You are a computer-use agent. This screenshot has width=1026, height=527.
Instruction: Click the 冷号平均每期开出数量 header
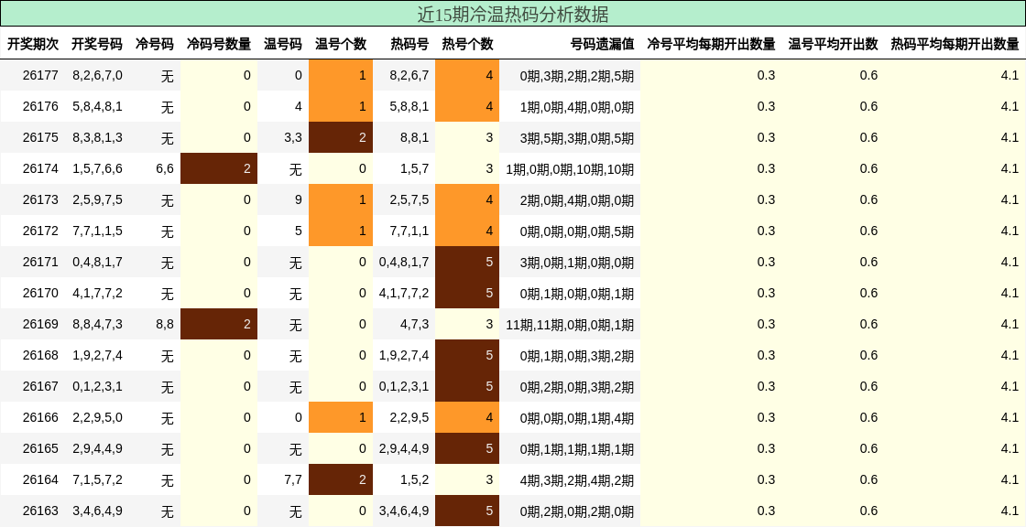[x=711, y=44]
